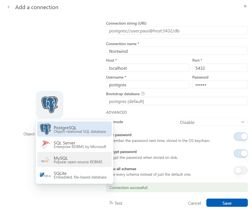Click the large PostgreSQL elephant logo tile
The image size is (252, 210).
coord(50,105)
